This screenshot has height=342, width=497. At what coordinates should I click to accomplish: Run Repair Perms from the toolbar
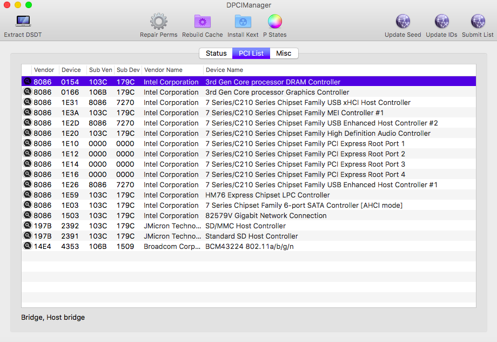(158, 22)
